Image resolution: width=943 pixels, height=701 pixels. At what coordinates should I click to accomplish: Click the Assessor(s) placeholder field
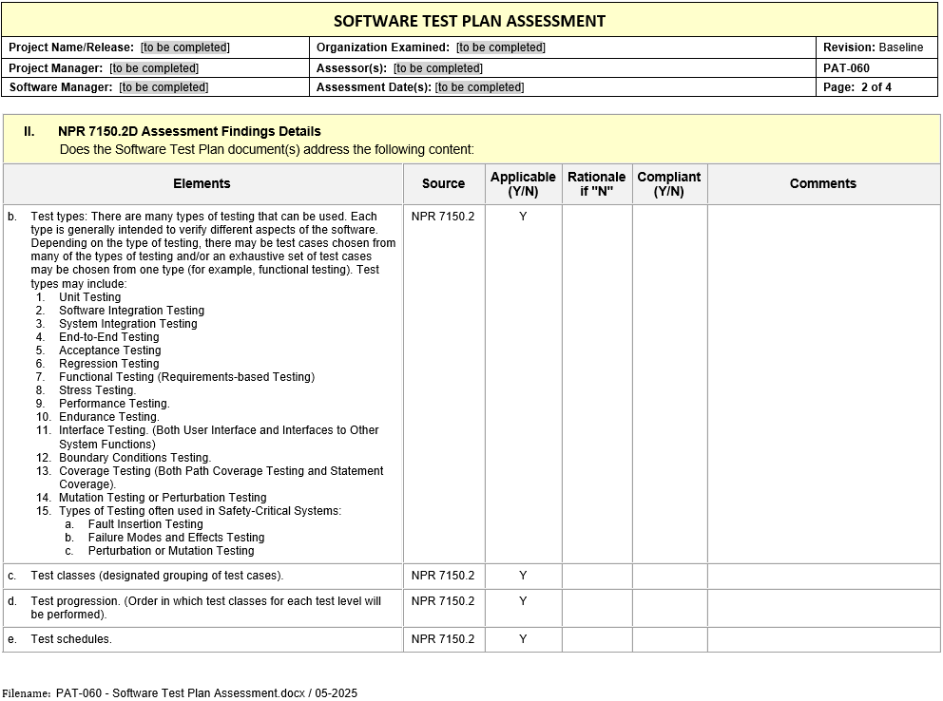438,68
